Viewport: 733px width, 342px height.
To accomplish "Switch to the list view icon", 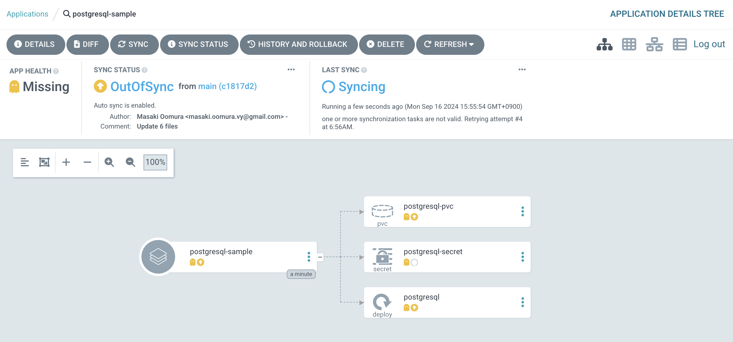I will (680, 44).
